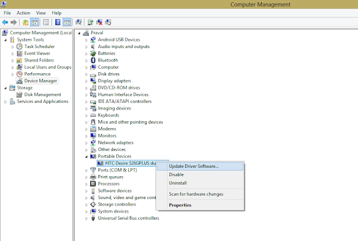The image size is (358, 241).
Task: Choose Disable in the context menu
Action: pos(200,174)
